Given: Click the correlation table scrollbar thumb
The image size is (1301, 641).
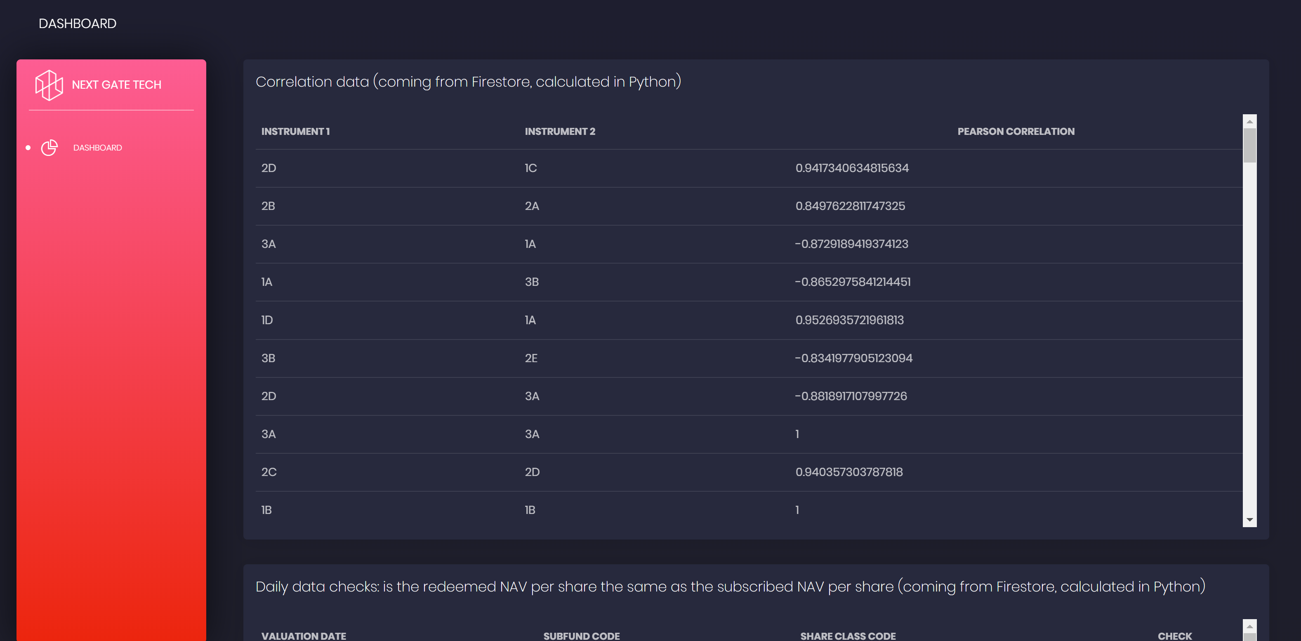Looking at the screenshot, I should click(1249, 146).
